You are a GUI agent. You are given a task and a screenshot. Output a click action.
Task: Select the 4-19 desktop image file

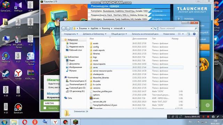18,91
